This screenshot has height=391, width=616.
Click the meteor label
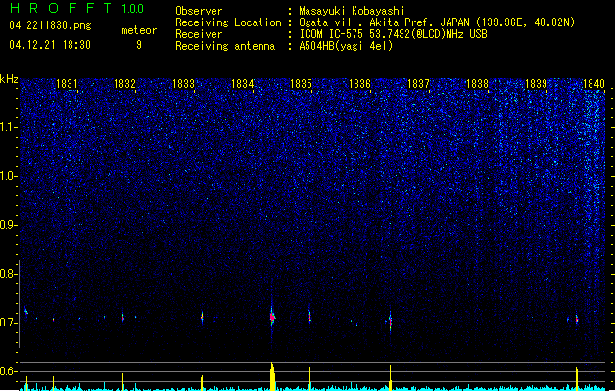pyautogui.click(x=139, y=30)
